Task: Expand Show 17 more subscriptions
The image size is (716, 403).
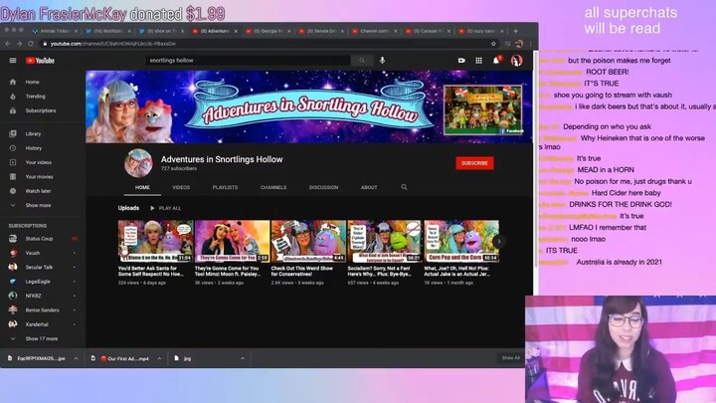Action: click(43, 338)
